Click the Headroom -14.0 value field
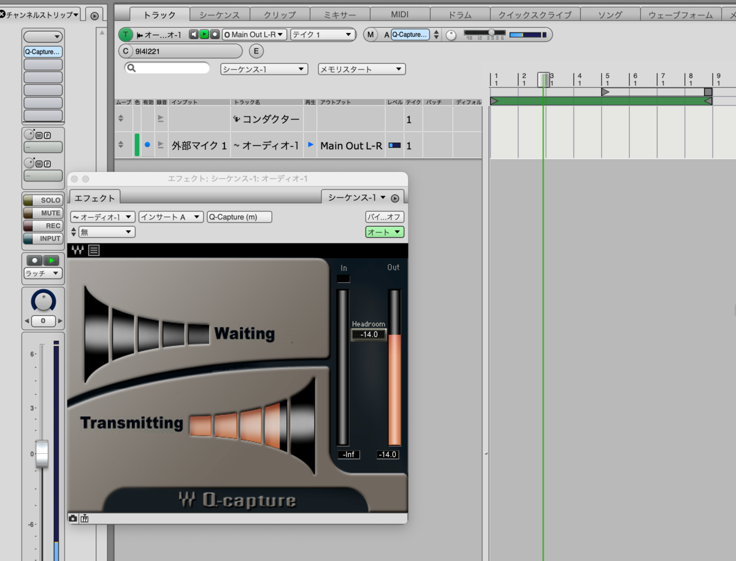 click(369, 335)
